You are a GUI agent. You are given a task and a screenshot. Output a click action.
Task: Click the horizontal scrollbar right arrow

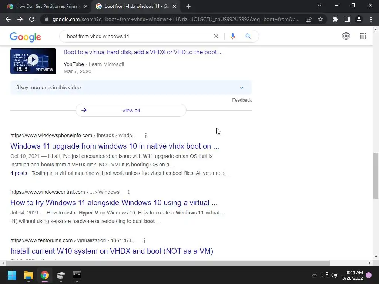point(370,263)
